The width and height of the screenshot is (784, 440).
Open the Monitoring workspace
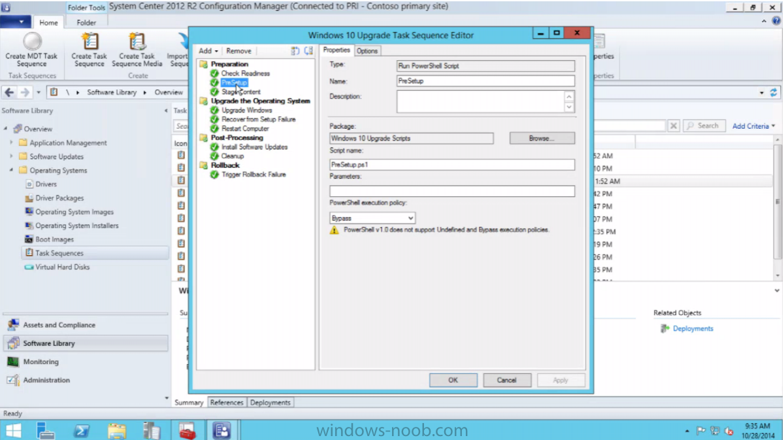pos(85,362)
